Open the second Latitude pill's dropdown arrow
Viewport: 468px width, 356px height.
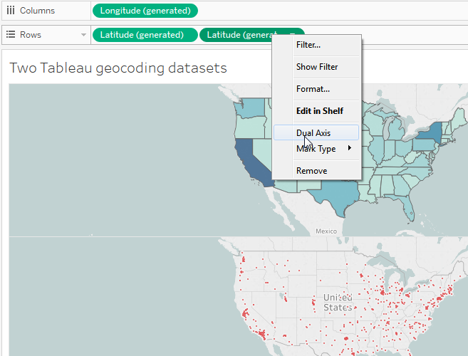(293, 34)
